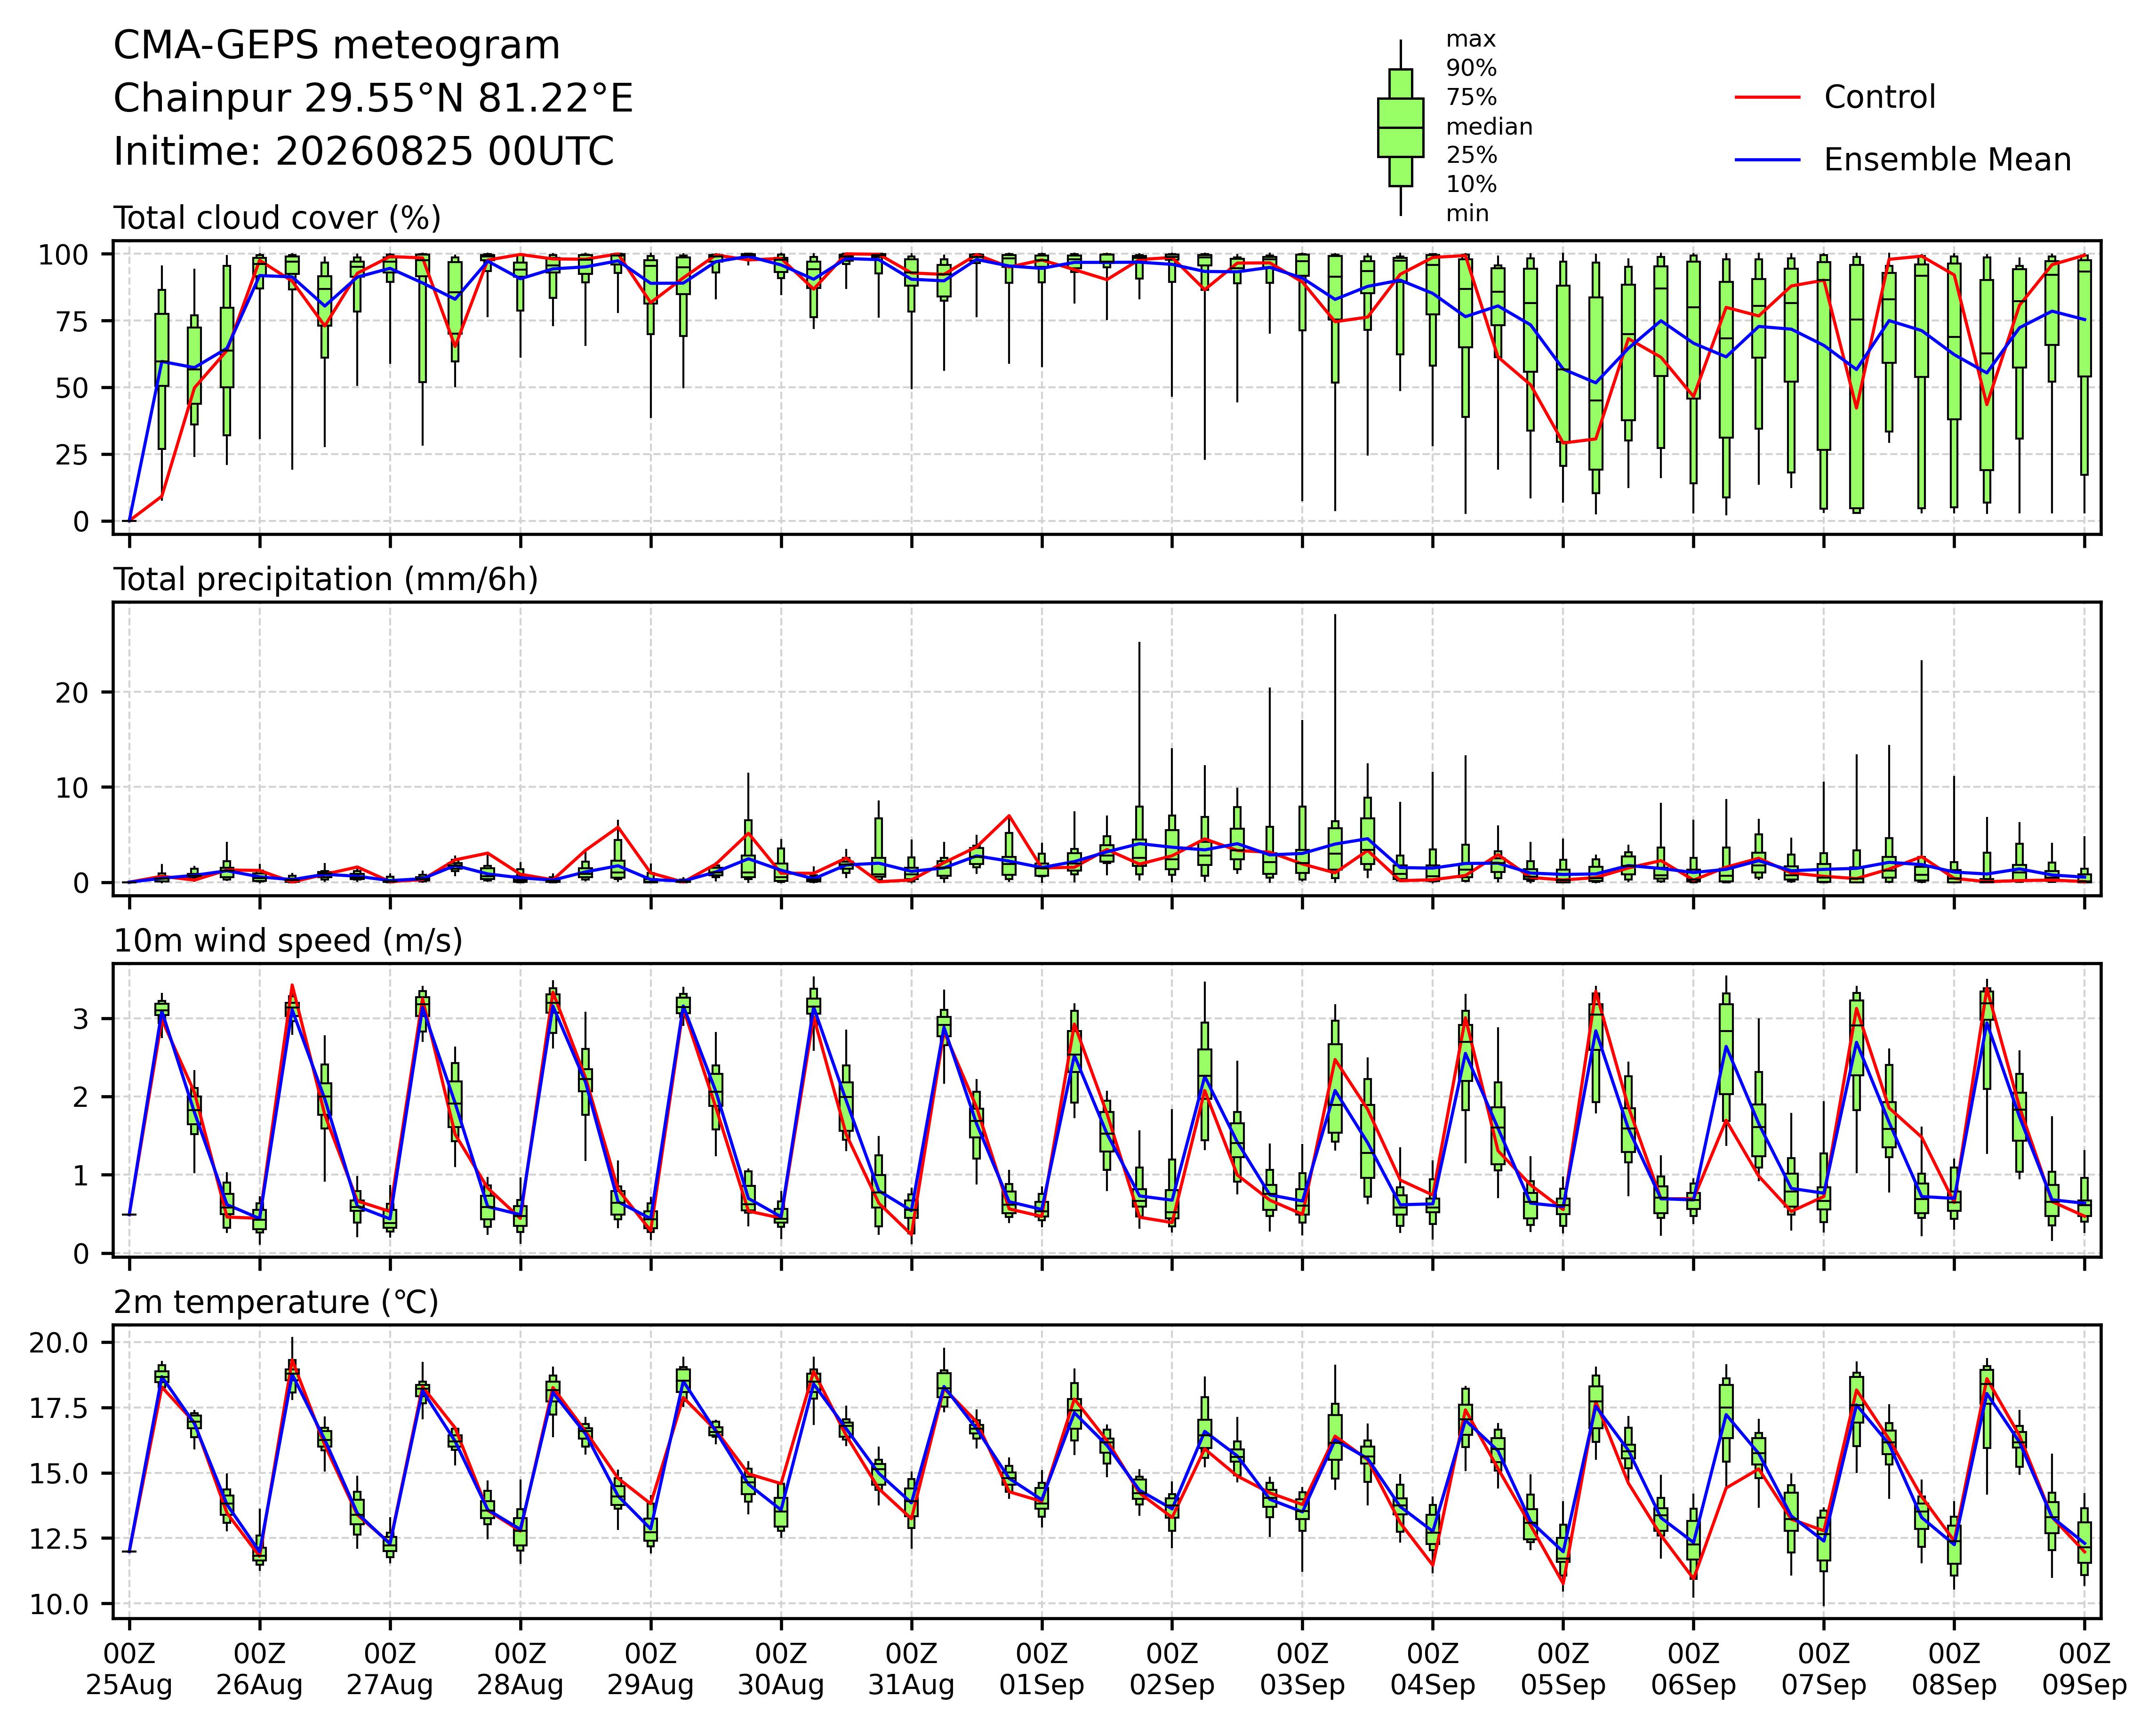Select the Control legend label

[x=1879, y=97]
